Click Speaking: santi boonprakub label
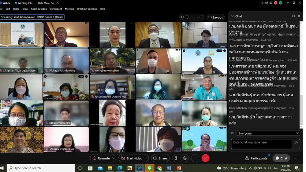306x172 pixels. (32, 17)
